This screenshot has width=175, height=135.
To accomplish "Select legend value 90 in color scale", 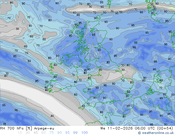I will pyautogui.click(x=59, y=133).
